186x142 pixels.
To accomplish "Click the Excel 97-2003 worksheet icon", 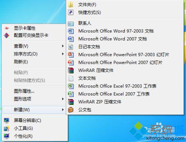I will point(71,86).
